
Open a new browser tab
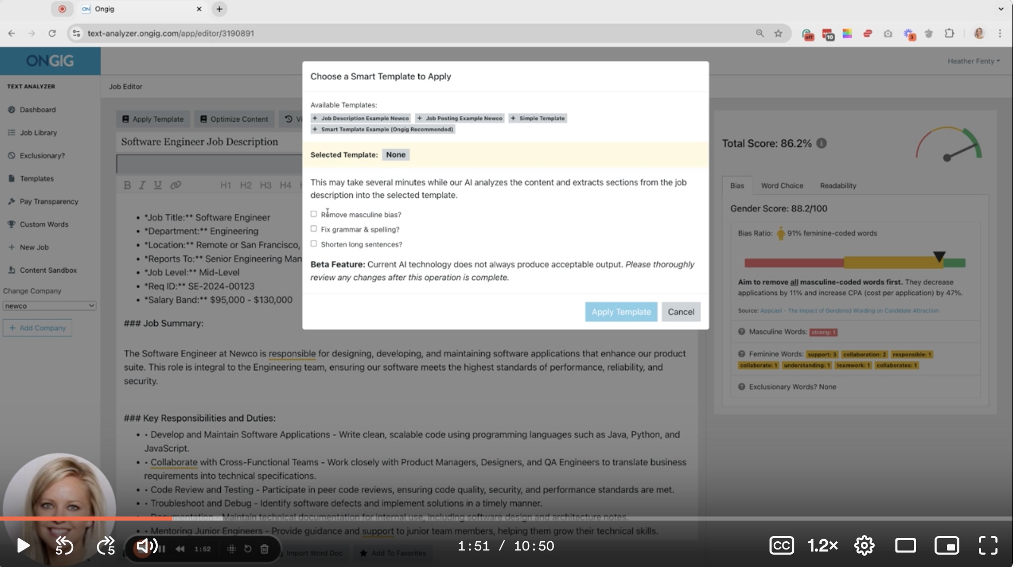pyautogui.click(x=219, y=9)
